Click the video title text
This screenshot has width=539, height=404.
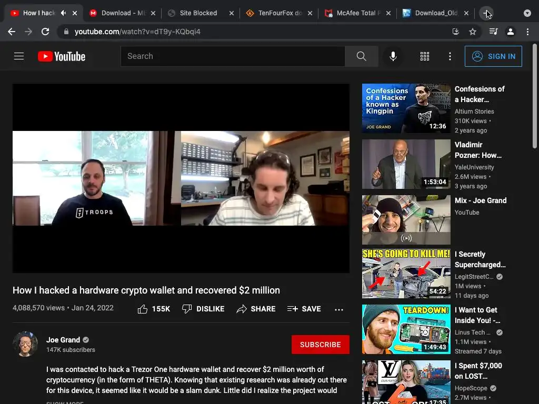tap(146, 290)
